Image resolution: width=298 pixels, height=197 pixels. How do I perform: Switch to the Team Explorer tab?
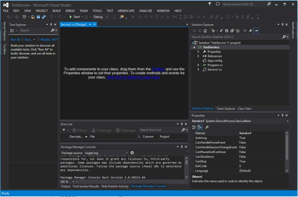[x=226, y=109]
